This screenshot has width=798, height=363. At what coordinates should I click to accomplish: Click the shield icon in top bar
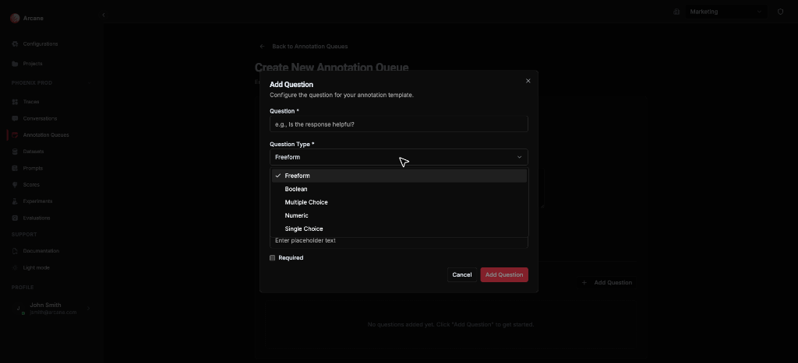(780, 12)
